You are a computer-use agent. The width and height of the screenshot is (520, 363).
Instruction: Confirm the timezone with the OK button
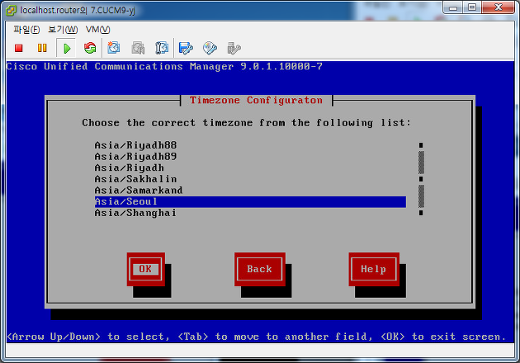click(145, 269)
